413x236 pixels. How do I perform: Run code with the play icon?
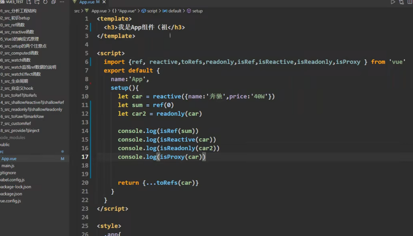393,2
